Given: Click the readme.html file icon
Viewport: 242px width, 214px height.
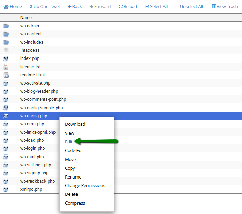Looking at the screenshot, I should click(x=6, y=75).
